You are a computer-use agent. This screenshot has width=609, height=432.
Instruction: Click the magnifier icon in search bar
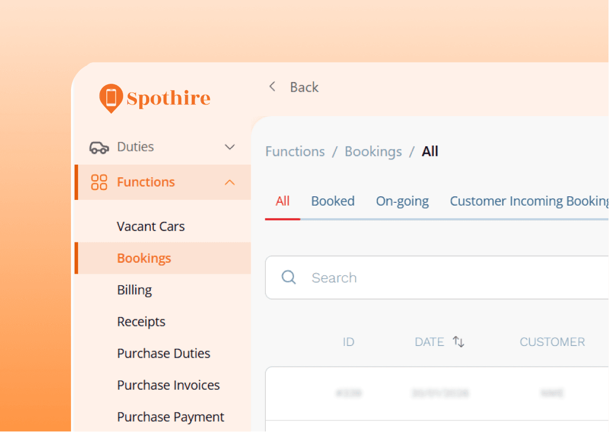[289, 278]
